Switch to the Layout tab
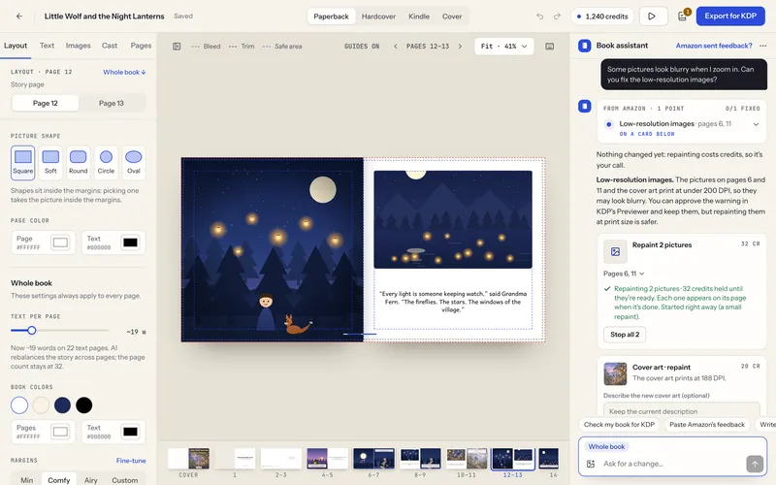Viewport: 776px width, 485px height. (x=16, y=46)
